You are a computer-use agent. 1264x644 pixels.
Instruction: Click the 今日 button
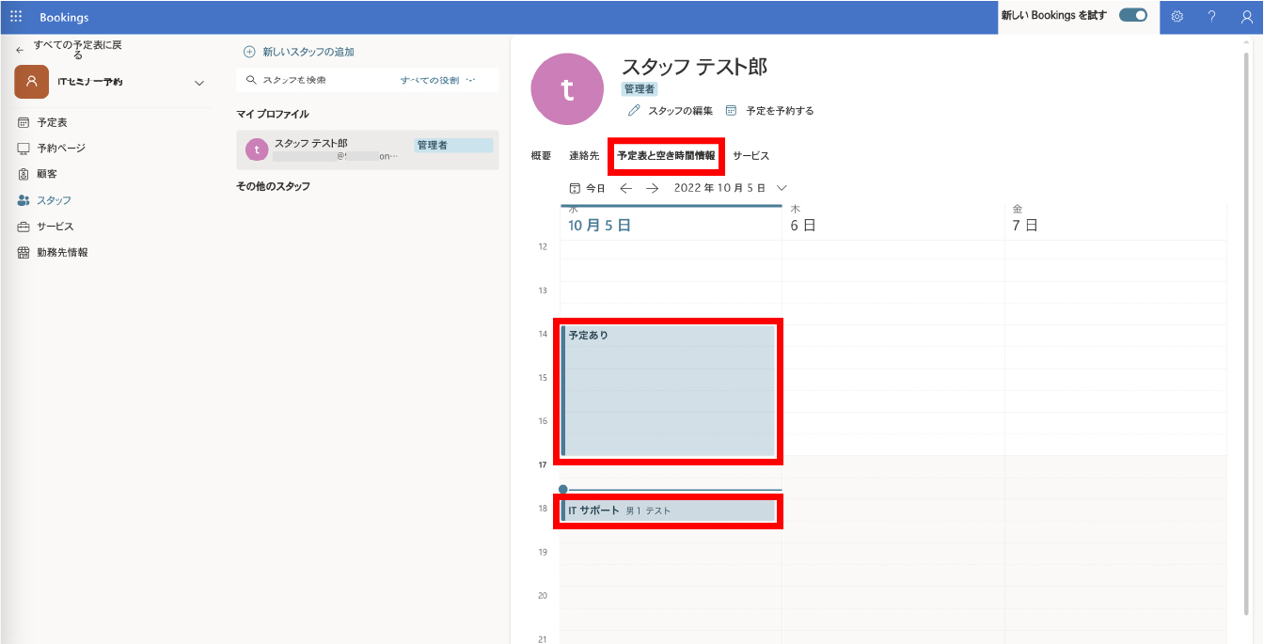tap(588, 188)
